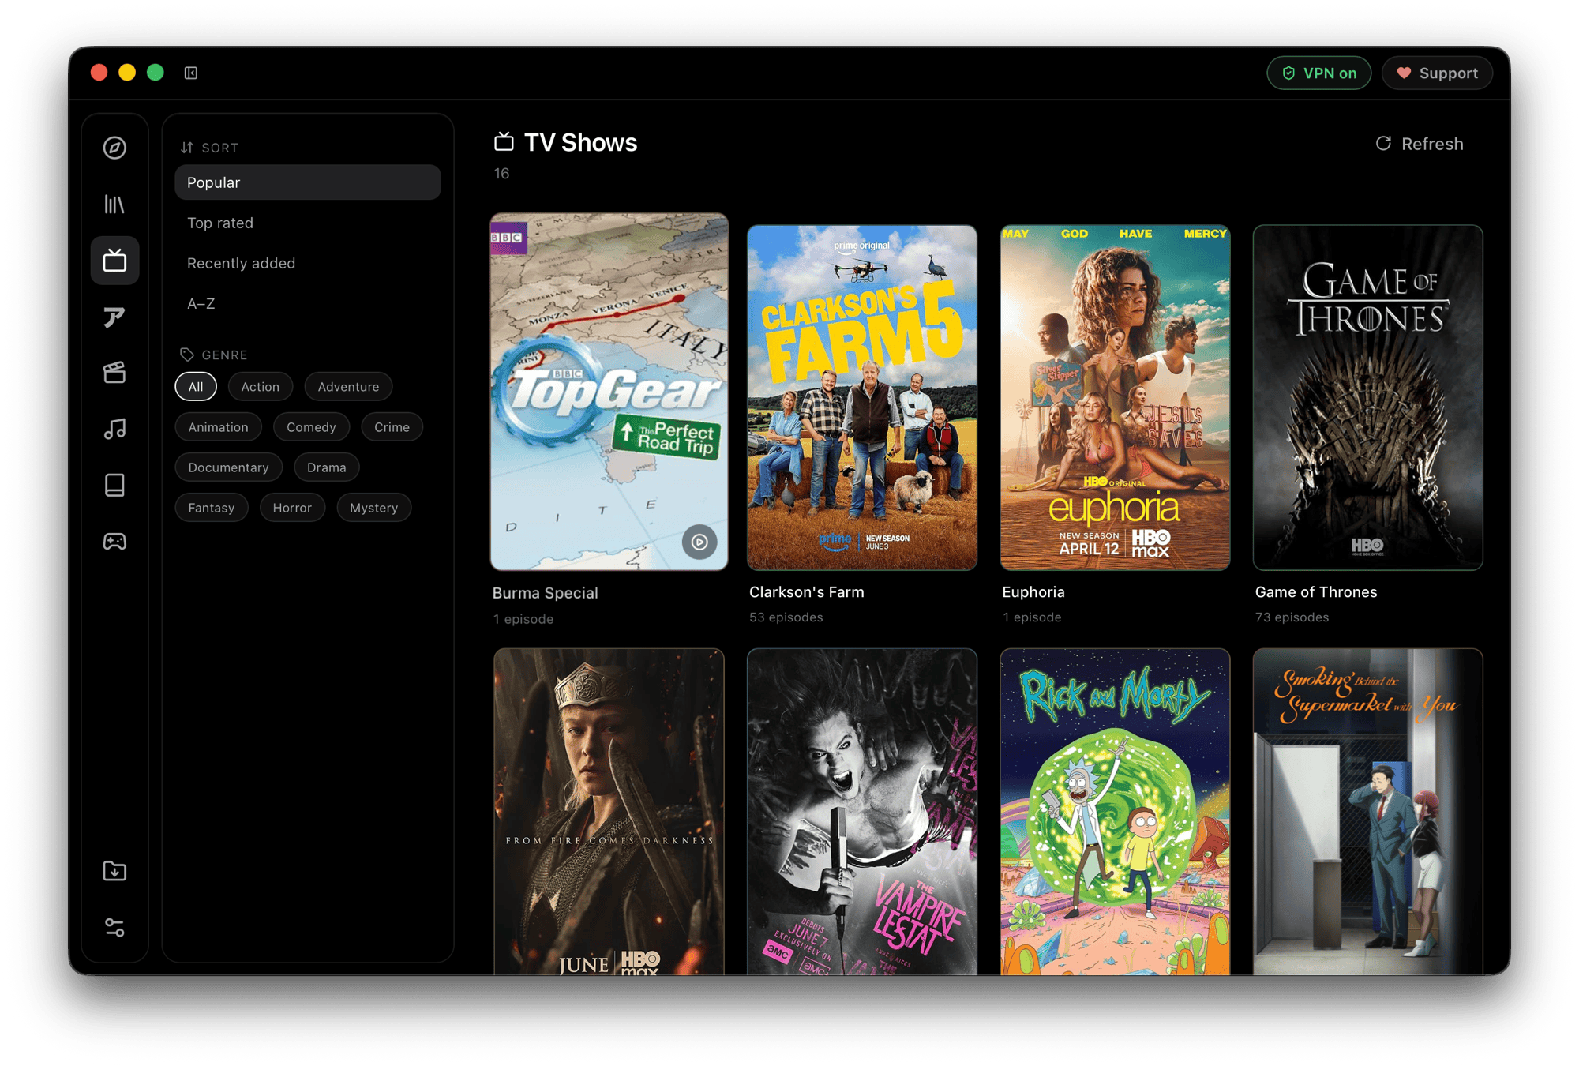
Task: Open the Games controller icon
Action: click(114, 542)
